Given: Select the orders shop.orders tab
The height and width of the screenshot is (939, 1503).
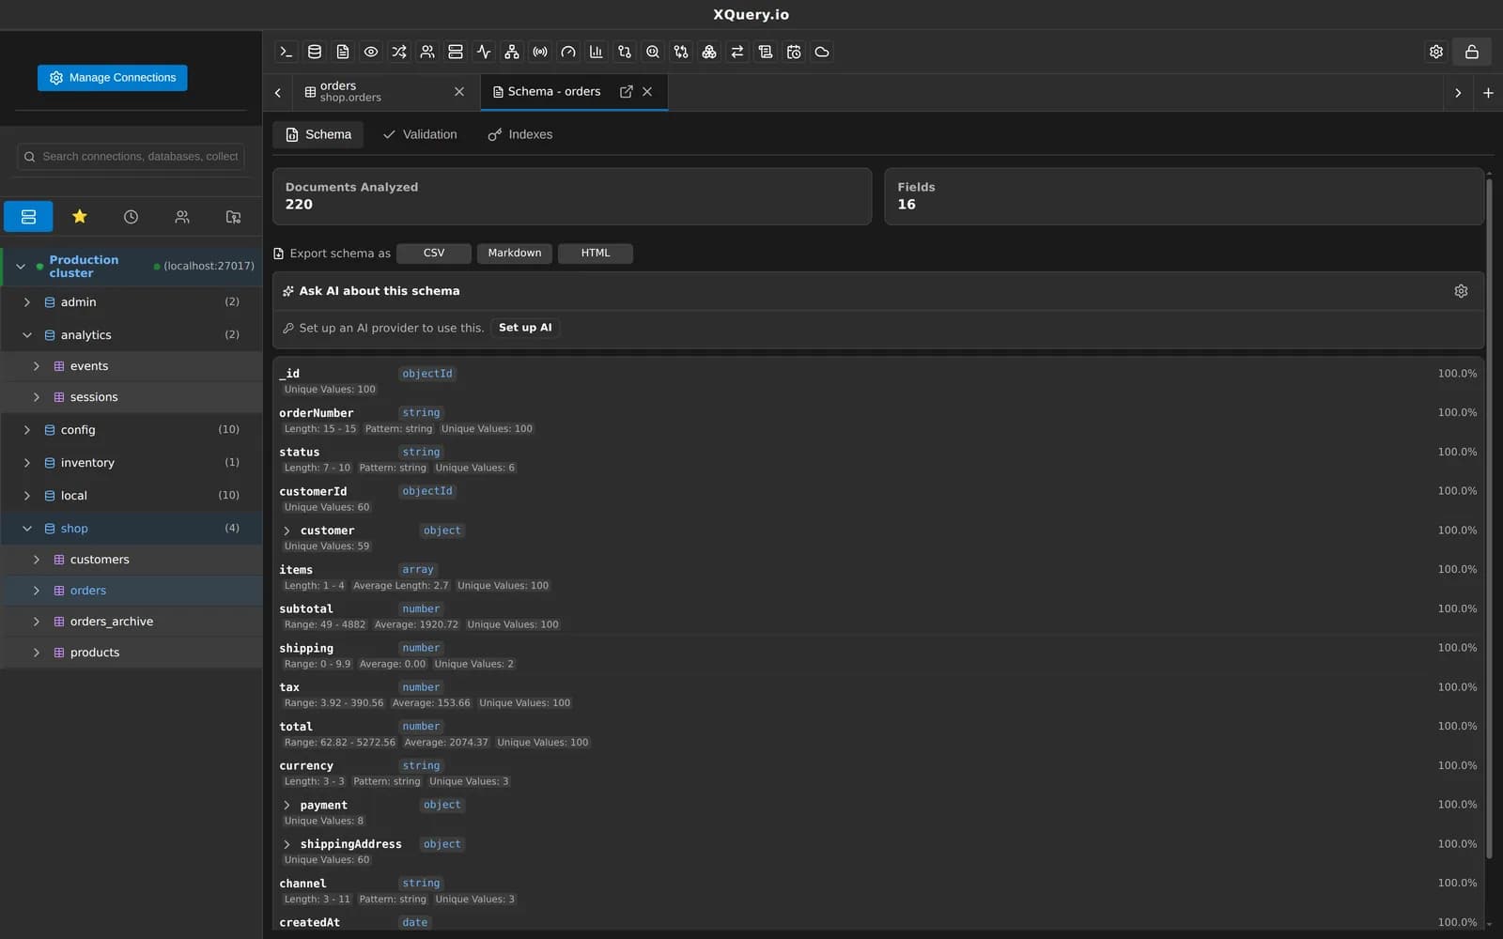Looking at the screenshot, I should coord(385,92).
